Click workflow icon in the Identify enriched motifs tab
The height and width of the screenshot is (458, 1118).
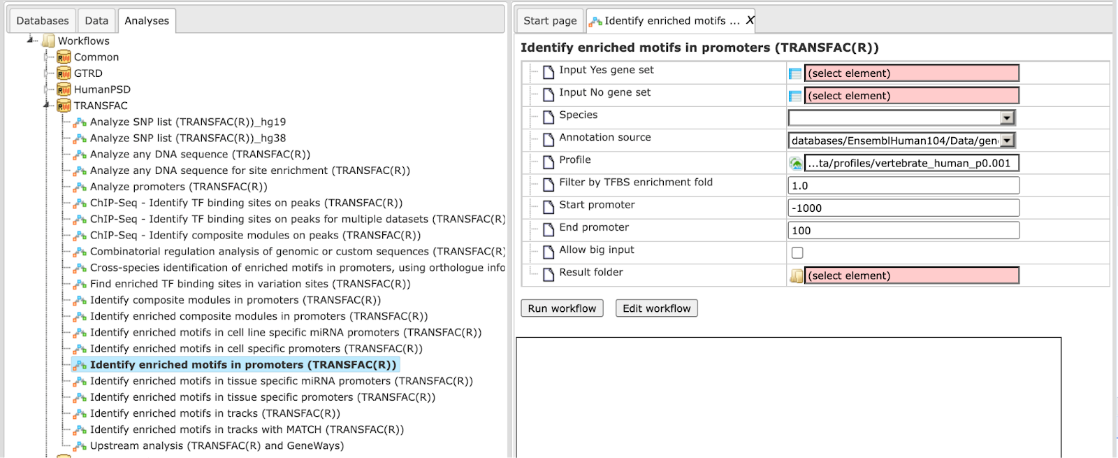pyautogui.click(x=595, y=22)
